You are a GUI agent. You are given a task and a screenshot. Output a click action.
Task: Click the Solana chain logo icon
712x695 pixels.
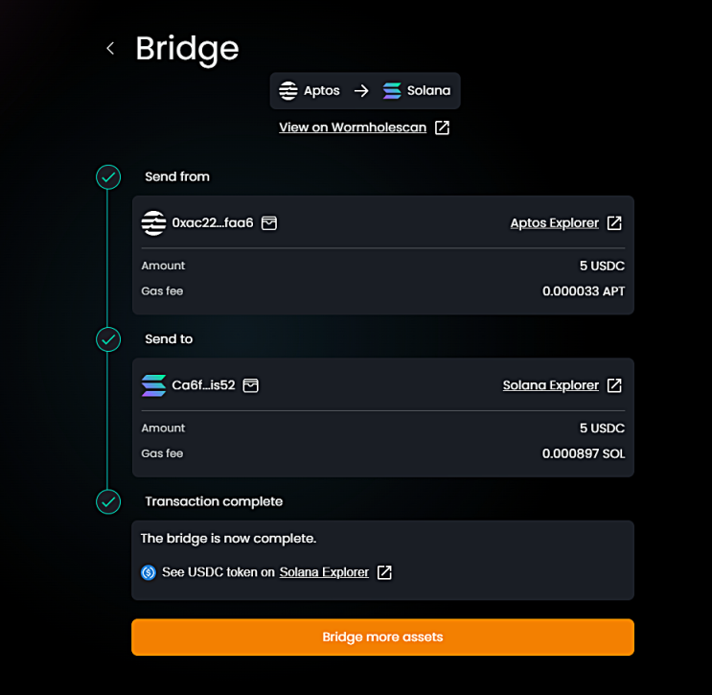(x=392, y=91)
